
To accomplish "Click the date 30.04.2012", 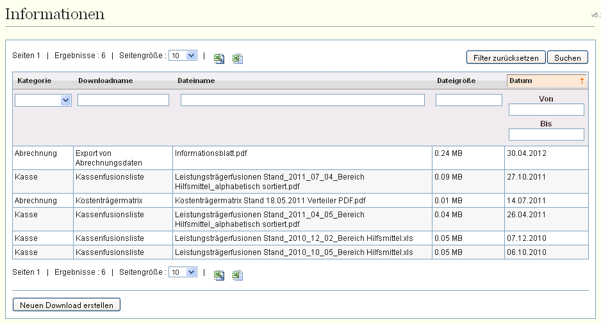I will pos(527,153).
